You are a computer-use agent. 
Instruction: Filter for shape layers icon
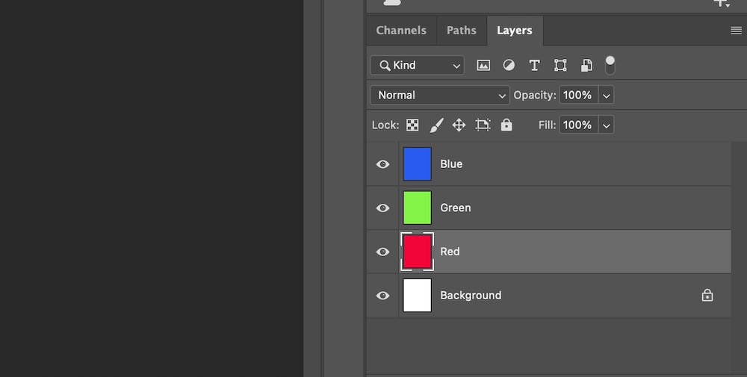(560, 66)
